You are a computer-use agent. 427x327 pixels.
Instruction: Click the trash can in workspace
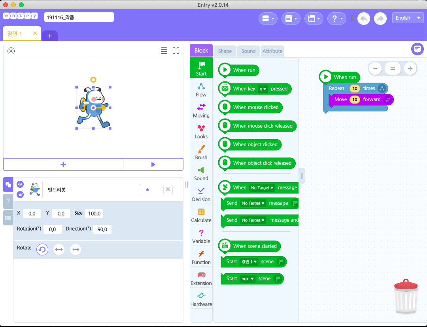[406, 296]
